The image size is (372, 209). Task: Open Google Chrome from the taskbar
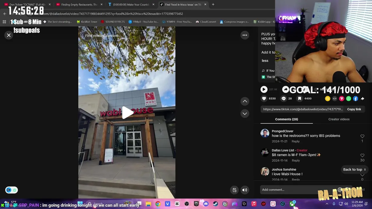pos(158,204)
